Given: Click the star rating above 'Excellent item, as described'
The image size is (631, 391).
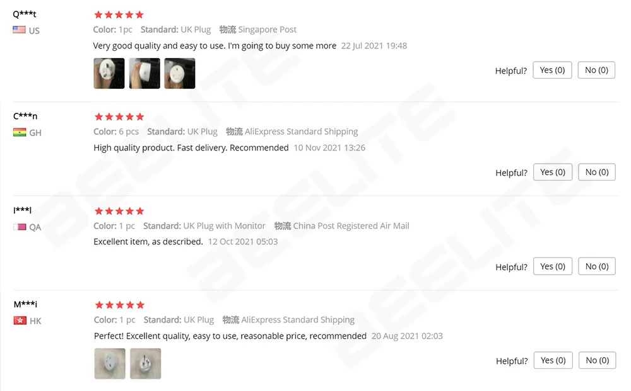Looking at the screenshot, I should tap(119, 211).
